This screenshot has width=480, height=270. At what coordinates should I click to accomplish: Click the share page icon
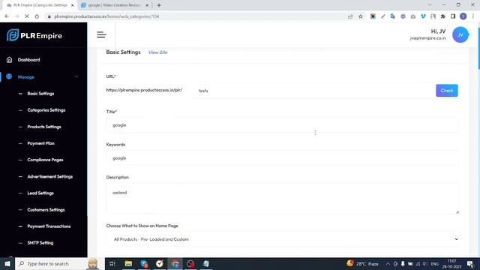[x=350, y=16]
